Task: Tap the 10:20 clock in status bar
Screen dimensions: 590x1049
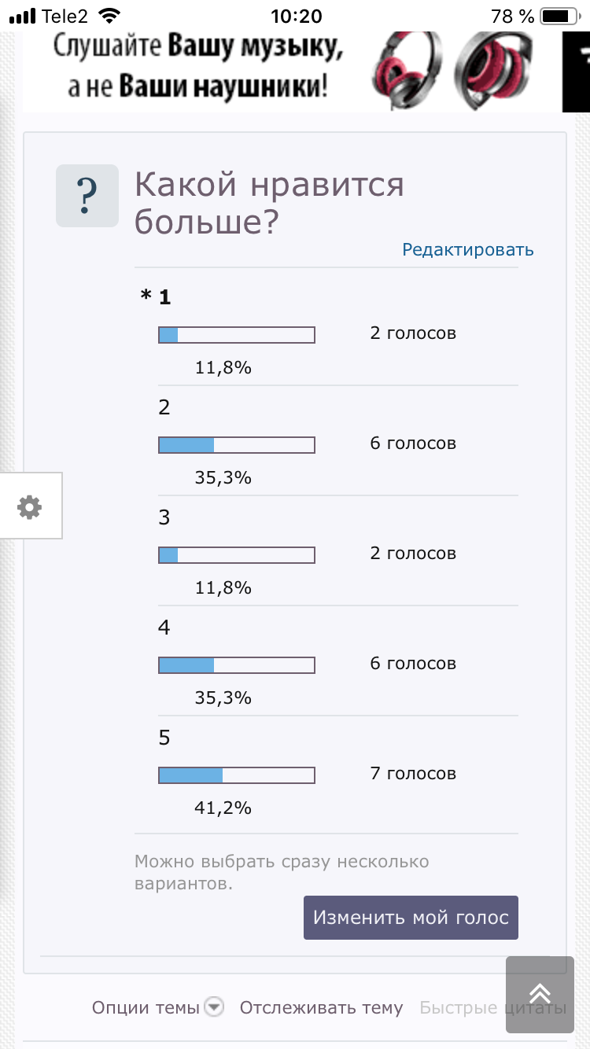Action: [x=296, y=16]
